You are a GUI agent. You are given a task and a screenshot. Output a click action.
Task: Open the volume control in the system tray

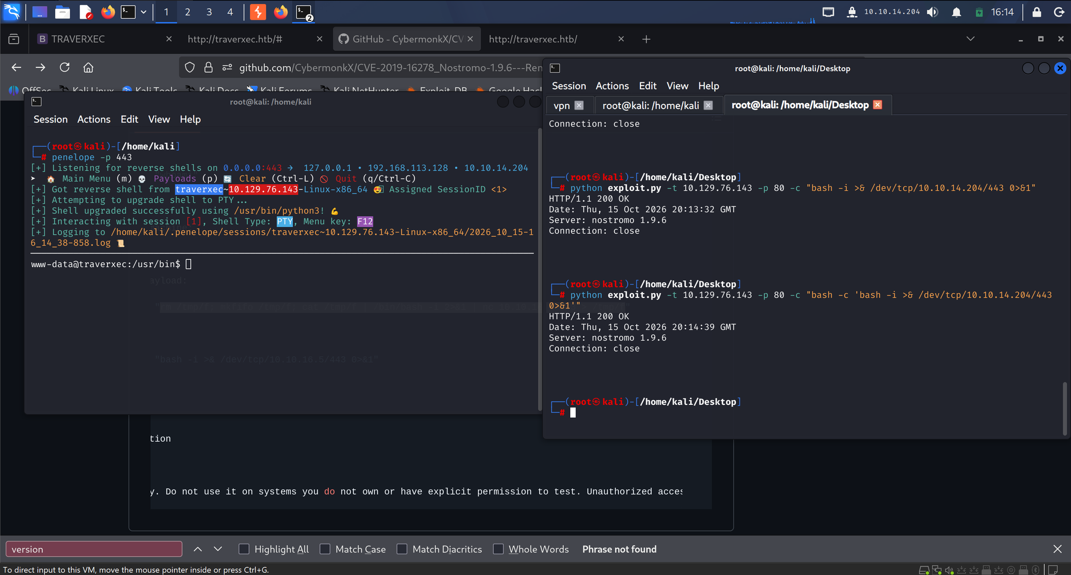pyautogui.click(x=932, y=12)
